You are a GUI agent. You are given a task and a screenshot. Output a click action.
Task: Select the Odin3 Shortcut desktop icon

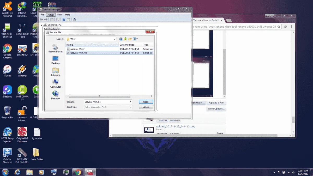[7, 156]
